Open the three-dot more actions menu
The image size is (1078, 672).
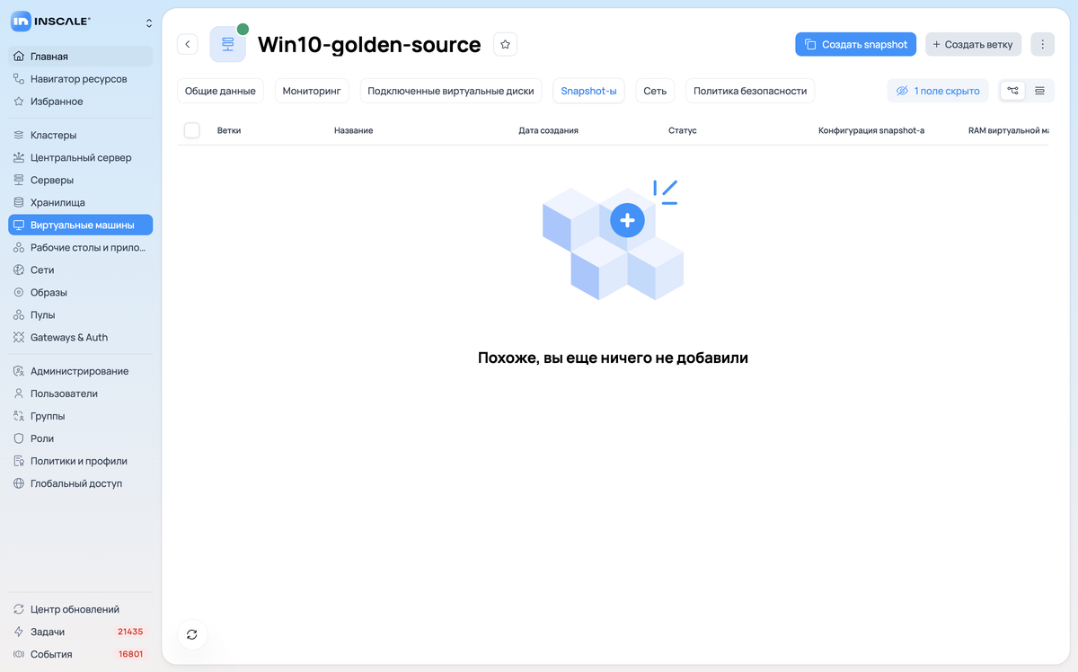coord(1042,44)
